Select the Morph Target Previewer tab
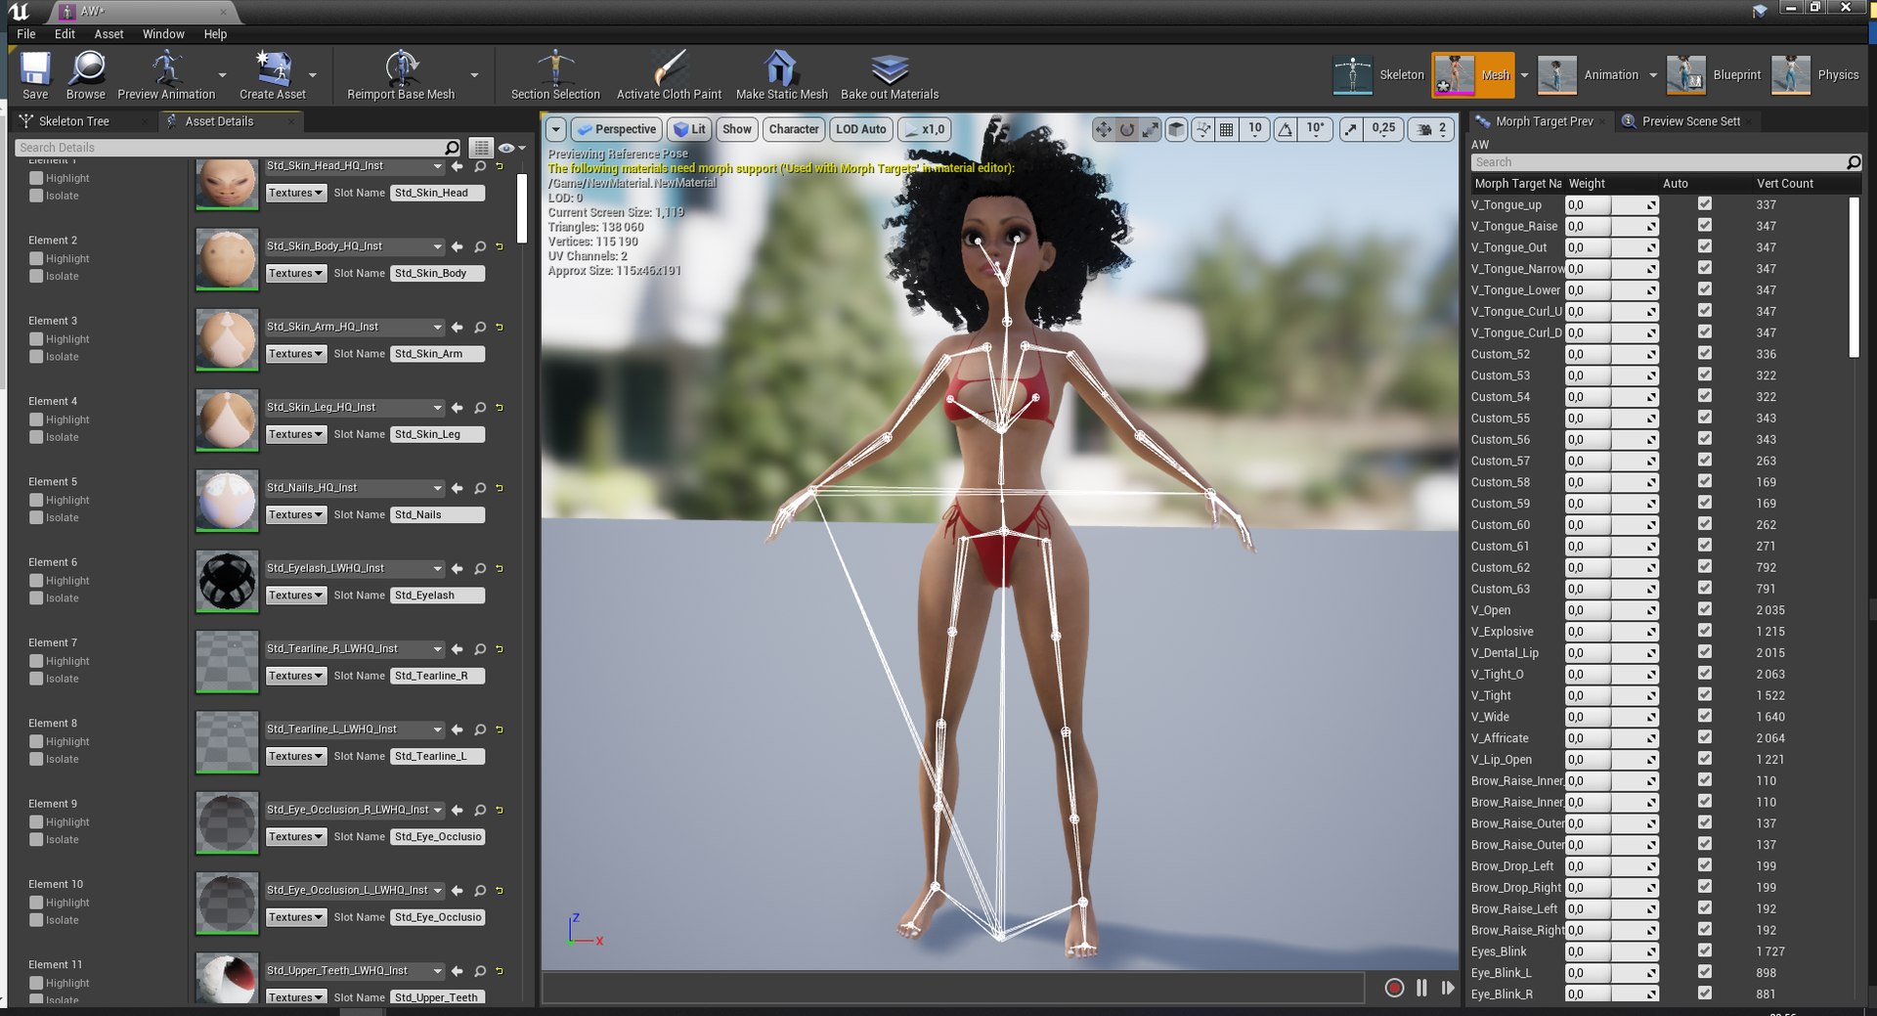This screenshot has width=1877, height=1016. pyautogui.click(x=1544, y=121)
